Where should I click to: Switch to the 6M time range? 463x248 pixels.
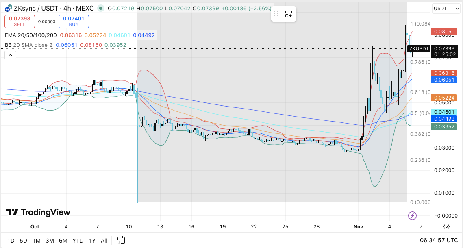pos(63,241)
